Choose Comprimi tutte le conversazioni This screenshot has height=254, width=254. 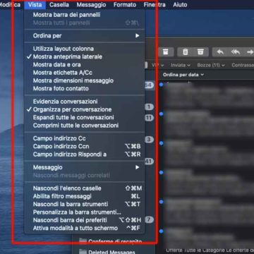(85, 126)
